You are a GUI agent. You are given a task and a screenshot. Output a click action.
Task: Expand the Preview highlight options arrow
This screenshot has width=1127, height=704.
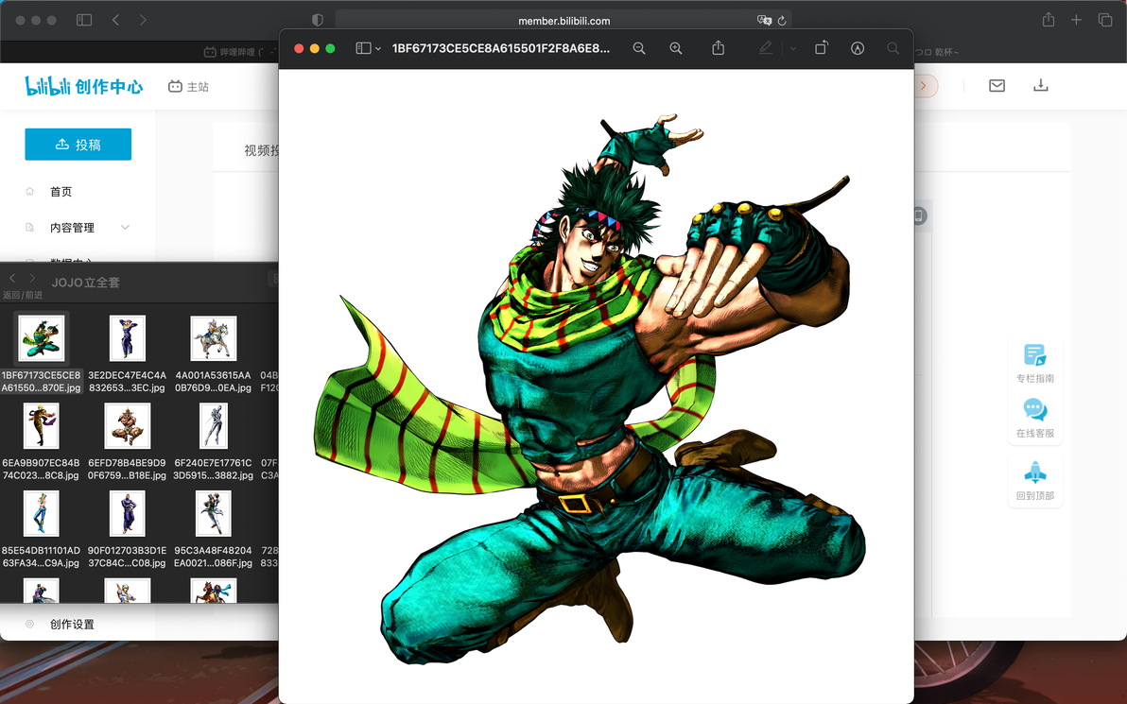coord(793,49)
